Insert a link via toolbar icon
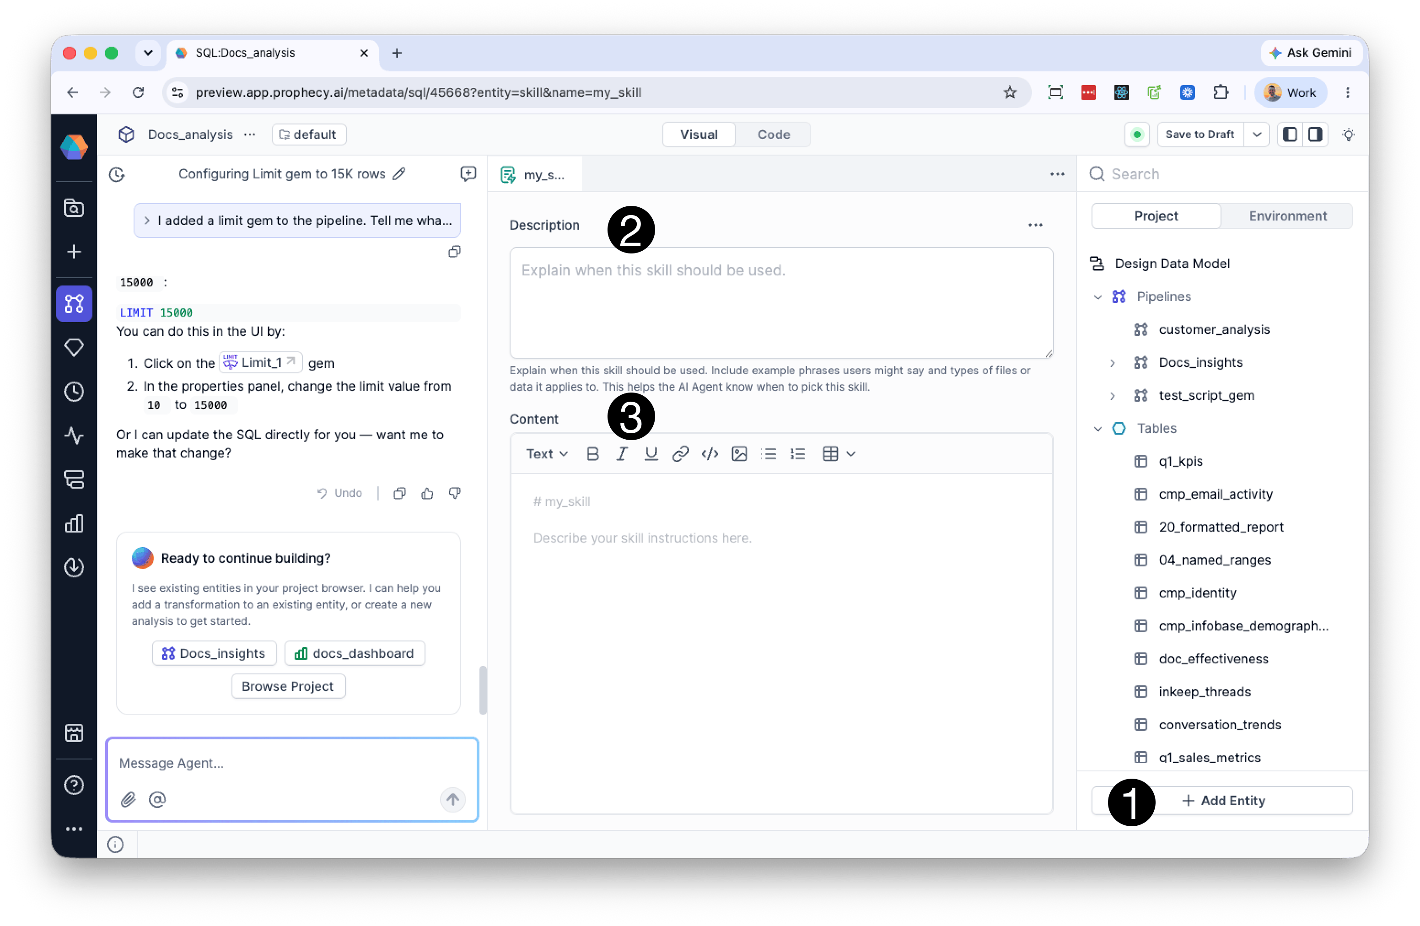The image size is (1420, 926). point(680,453)
